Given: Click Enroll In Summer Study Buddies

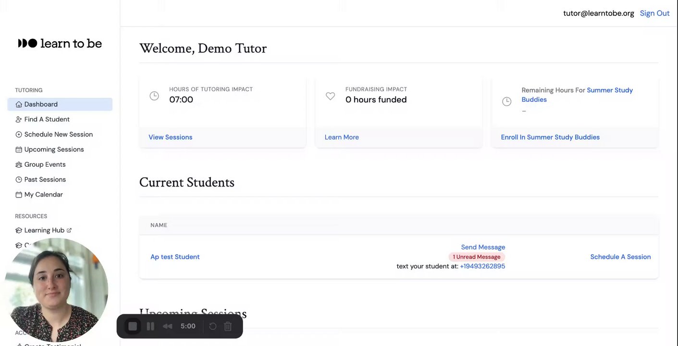Looking at the screenshot, I should [550, 137].
